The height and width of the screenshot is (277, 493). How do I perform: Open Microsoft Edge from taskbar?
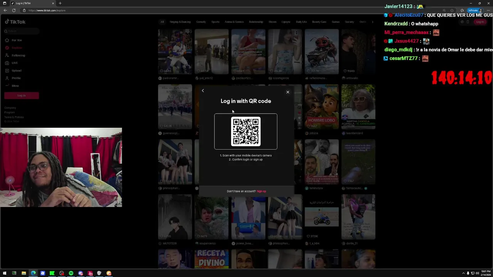(33, 273)
